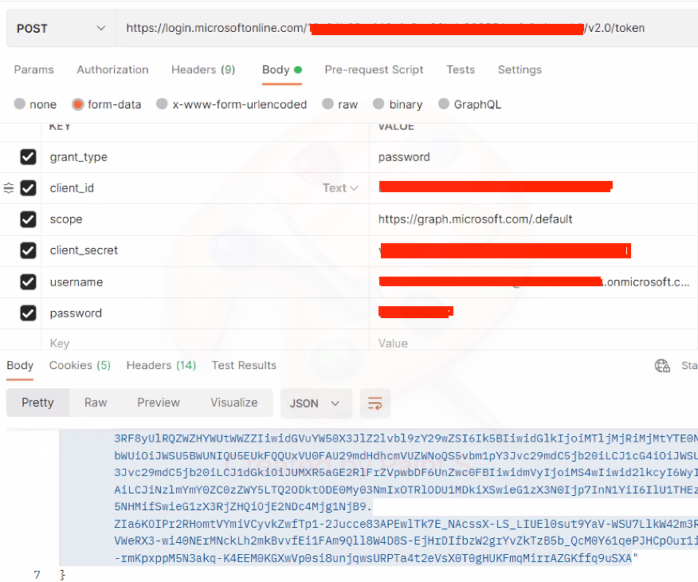This screenshot has width=698, height=582.
Task: Uncheck the client_secret parameter
Action: [28, 250]
